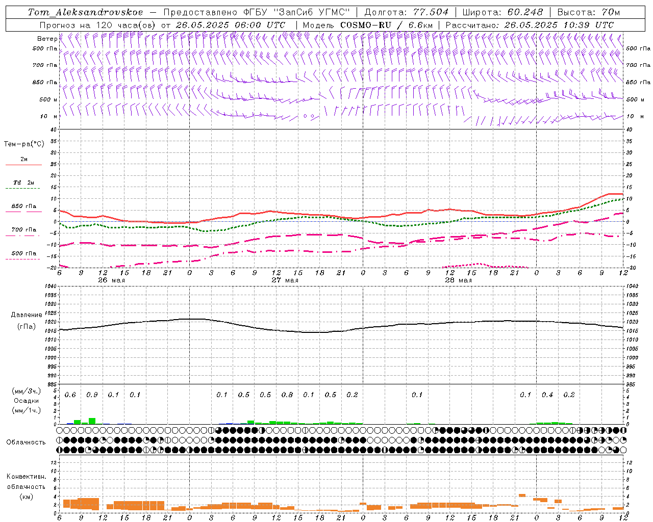Select the 'Предоставлено ФГБУ "ЗапСиб УГМС"' provider text

[257, 12]
